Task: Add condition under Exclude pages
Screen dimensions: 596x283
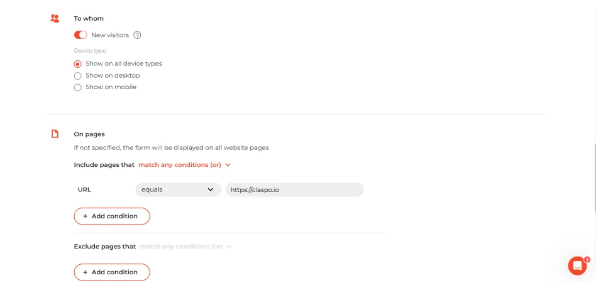Action: 112,272
